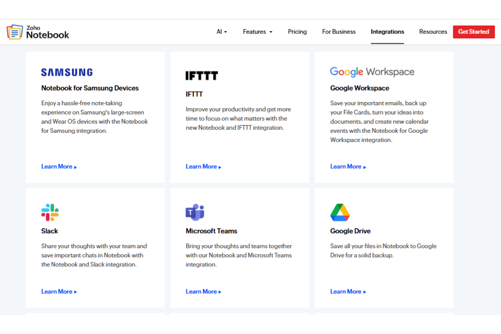
Task: Go to For Business page
Action: coord(339,31)
